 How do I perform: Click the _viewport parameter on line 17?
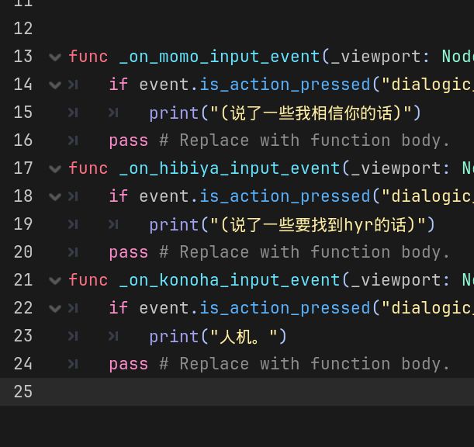(396, 168)
